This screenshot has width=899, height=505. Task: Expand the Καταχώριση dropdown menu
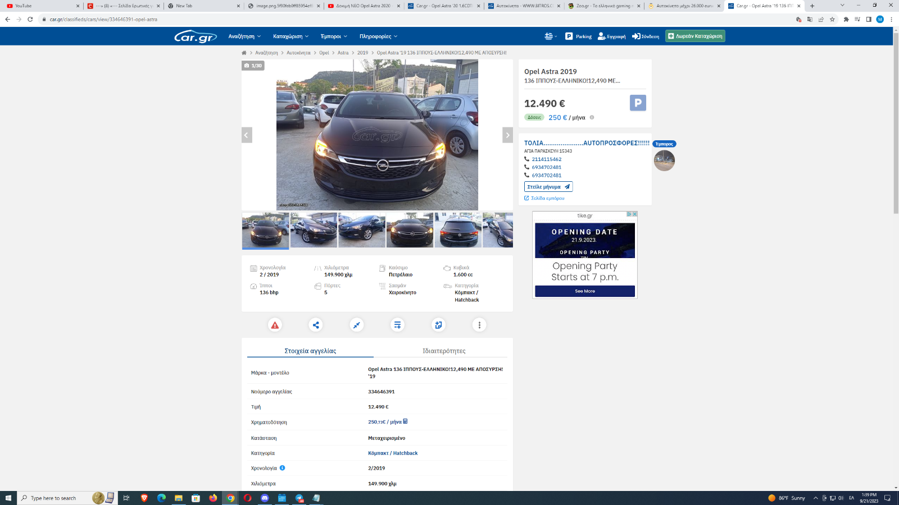click(x=290, y=36)
